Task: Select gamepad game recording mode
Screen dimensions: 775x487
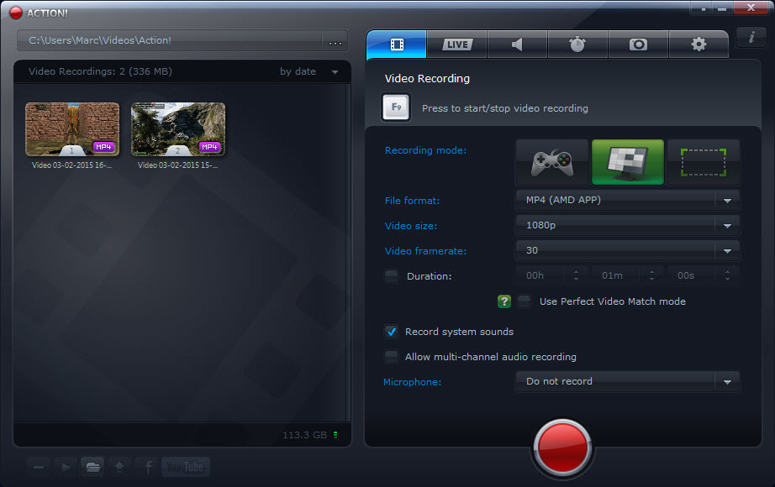Action: click(552, 162)
